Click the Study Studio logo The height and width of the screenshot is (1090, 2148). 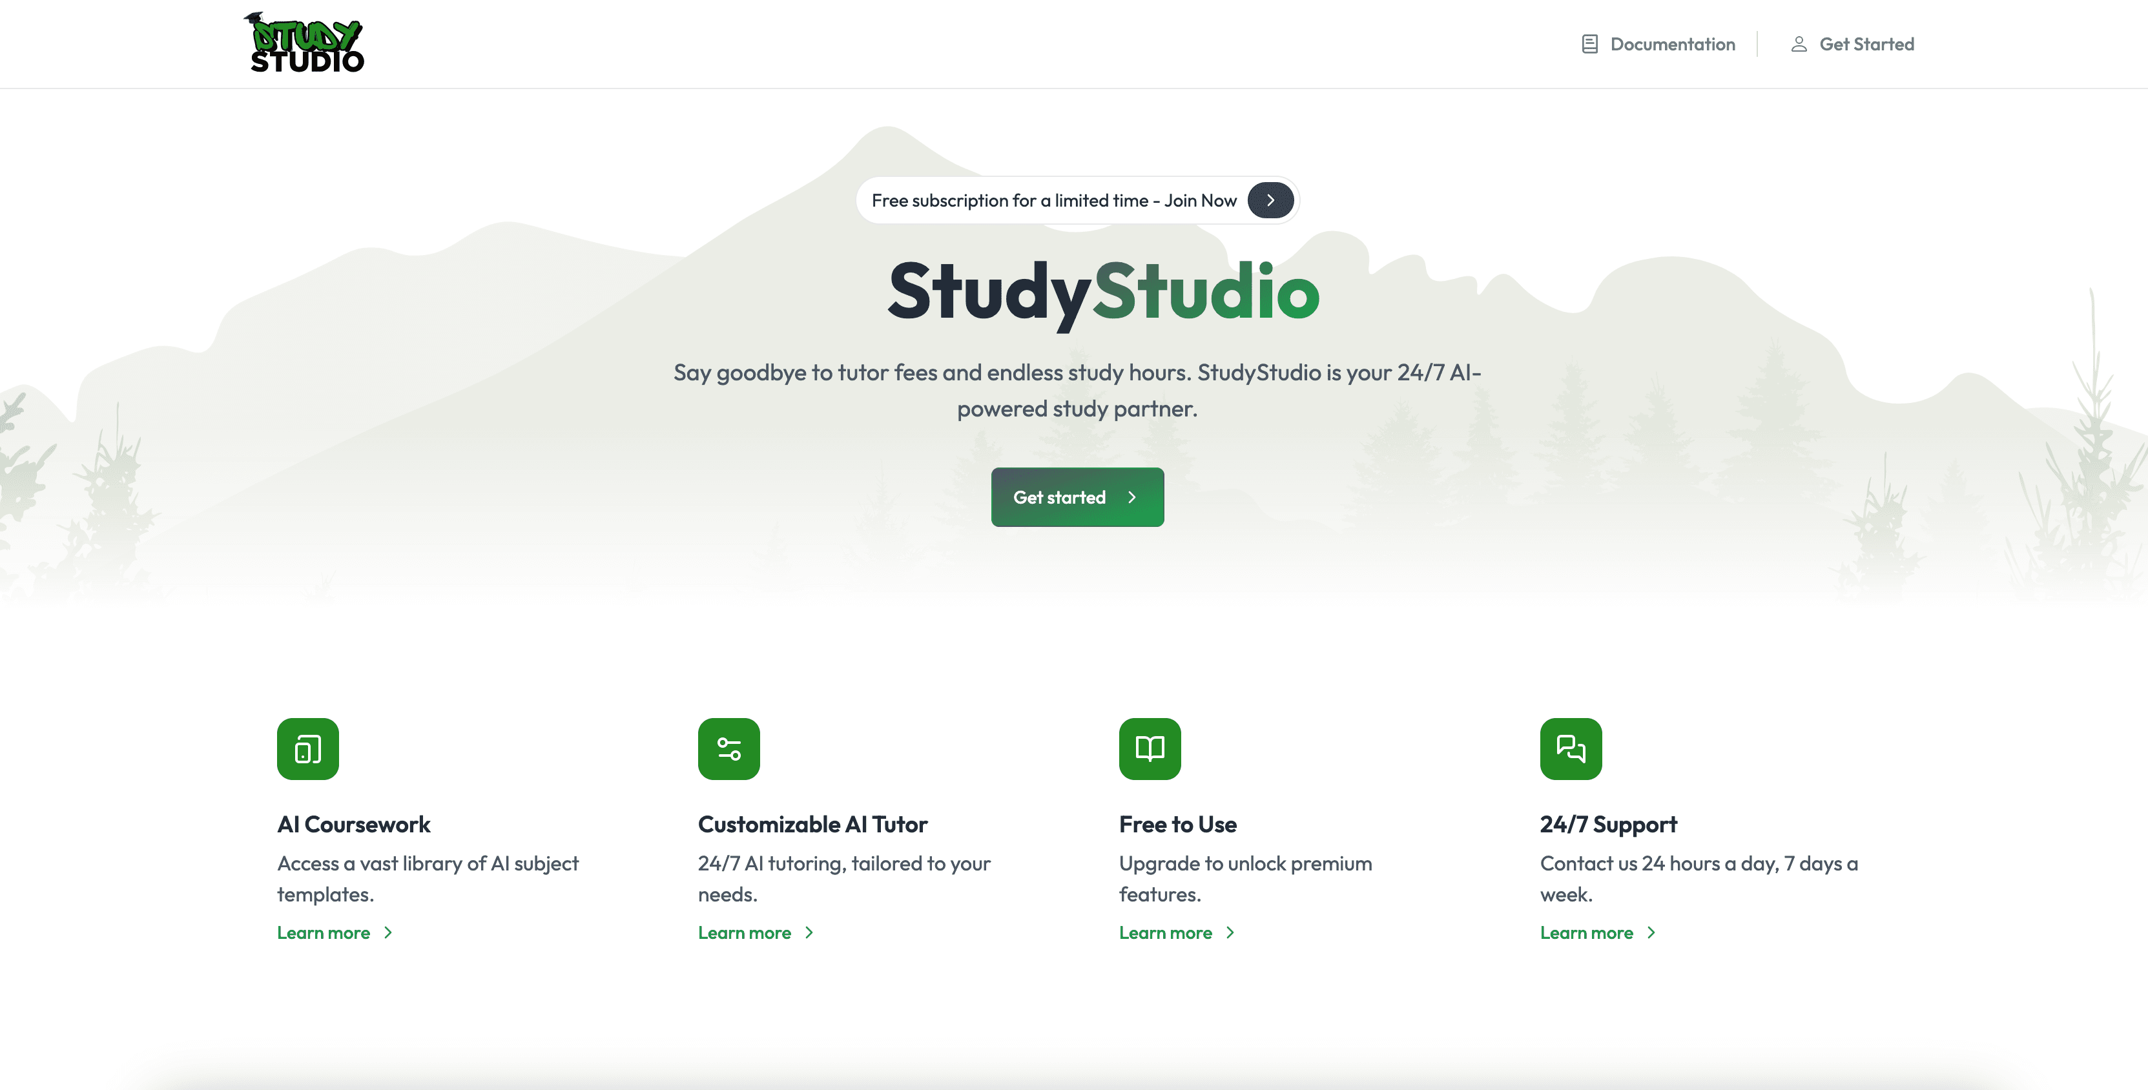click(x=304, y=43)
